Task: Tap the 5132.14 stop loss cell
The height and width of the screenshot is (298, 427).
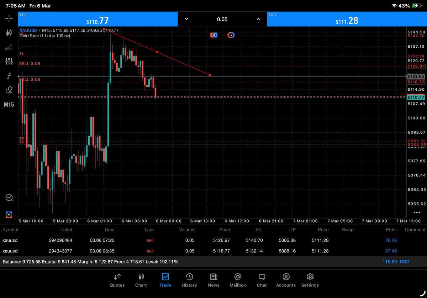Action: [254, 251]
